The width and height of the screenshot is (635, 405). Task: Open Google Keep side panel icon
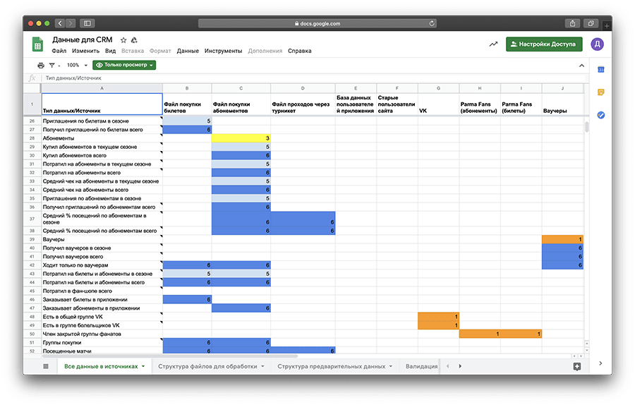click(601, 92)
